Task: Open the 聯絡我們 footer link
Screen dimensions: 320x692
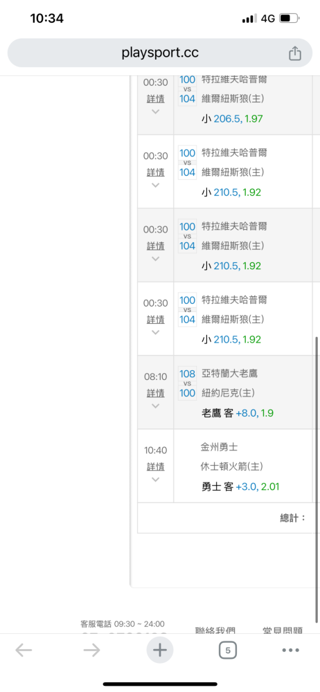Action: (215, 629)
